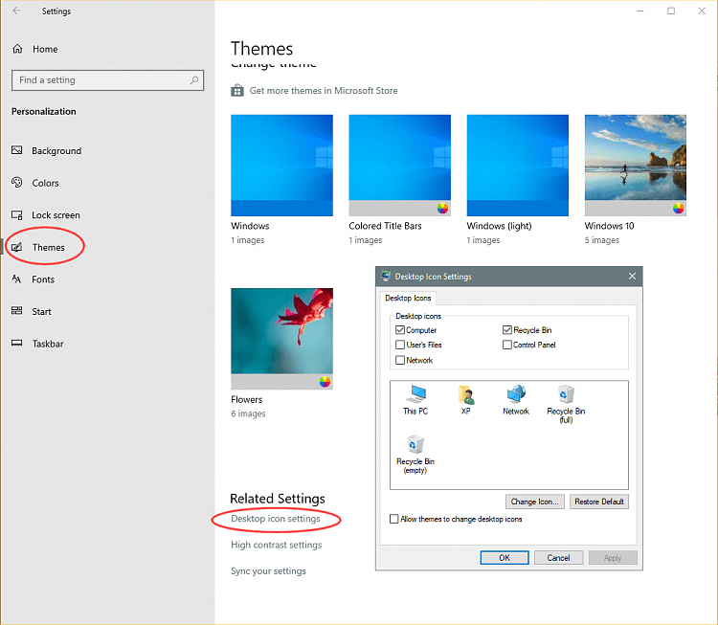Image resolution: width=718 pixels, height=625 pixels.
Task: Select the Colors palette icon
Action: (17, 182)
